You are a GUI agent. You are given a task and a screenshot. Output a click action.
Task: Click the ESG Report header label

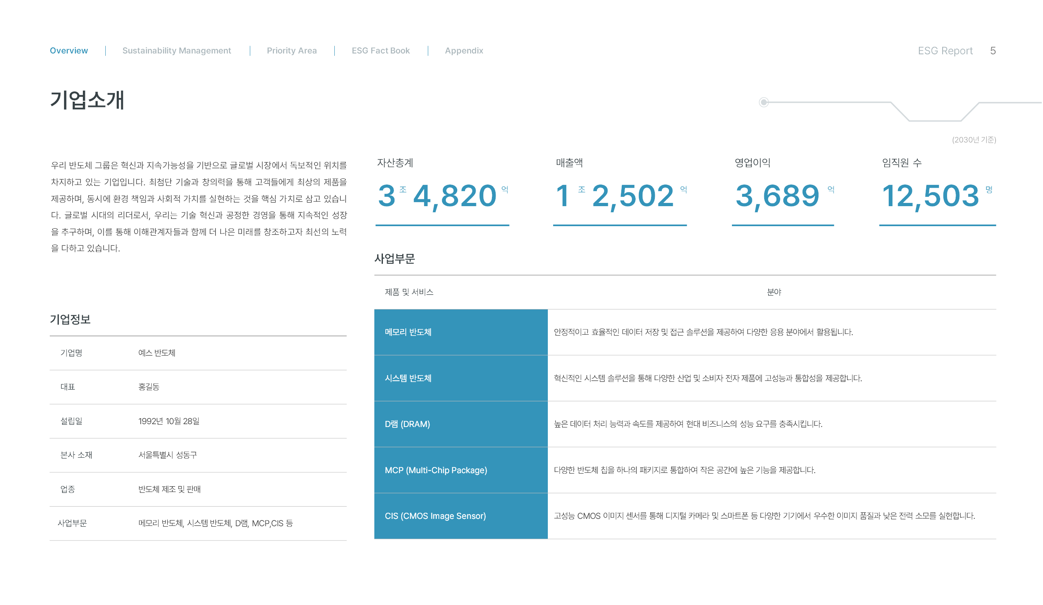[945, 51]
